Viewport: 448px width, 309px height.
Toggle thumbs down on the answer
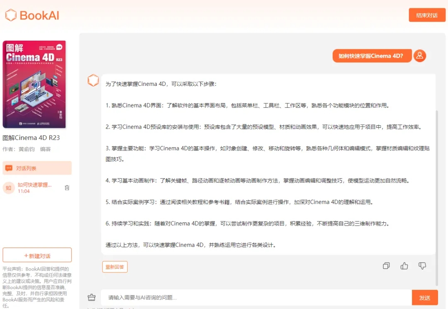tap(422, 266)
